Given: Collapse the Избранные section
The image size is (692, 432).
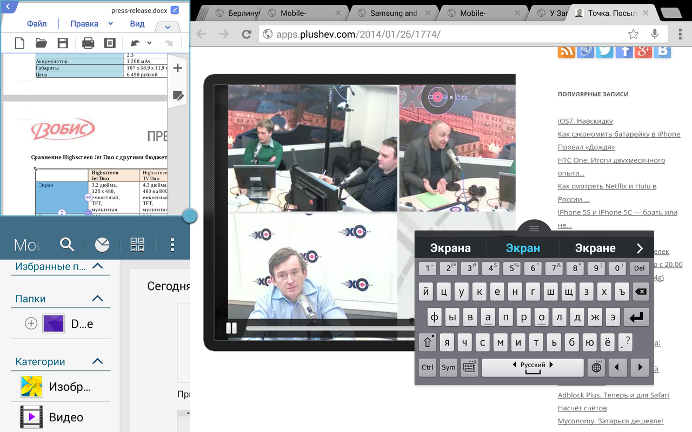Looking at the screenshot, I should click(x=97, y=266).
